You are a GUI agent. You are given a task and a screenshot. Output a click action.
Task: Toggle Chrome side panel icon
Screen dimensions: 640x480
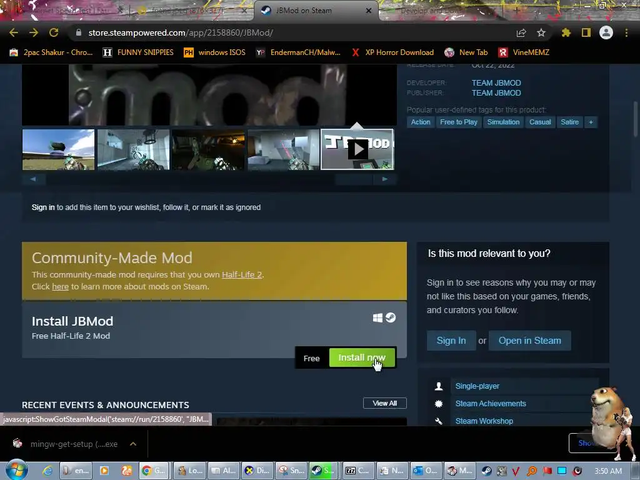[586, 32]
